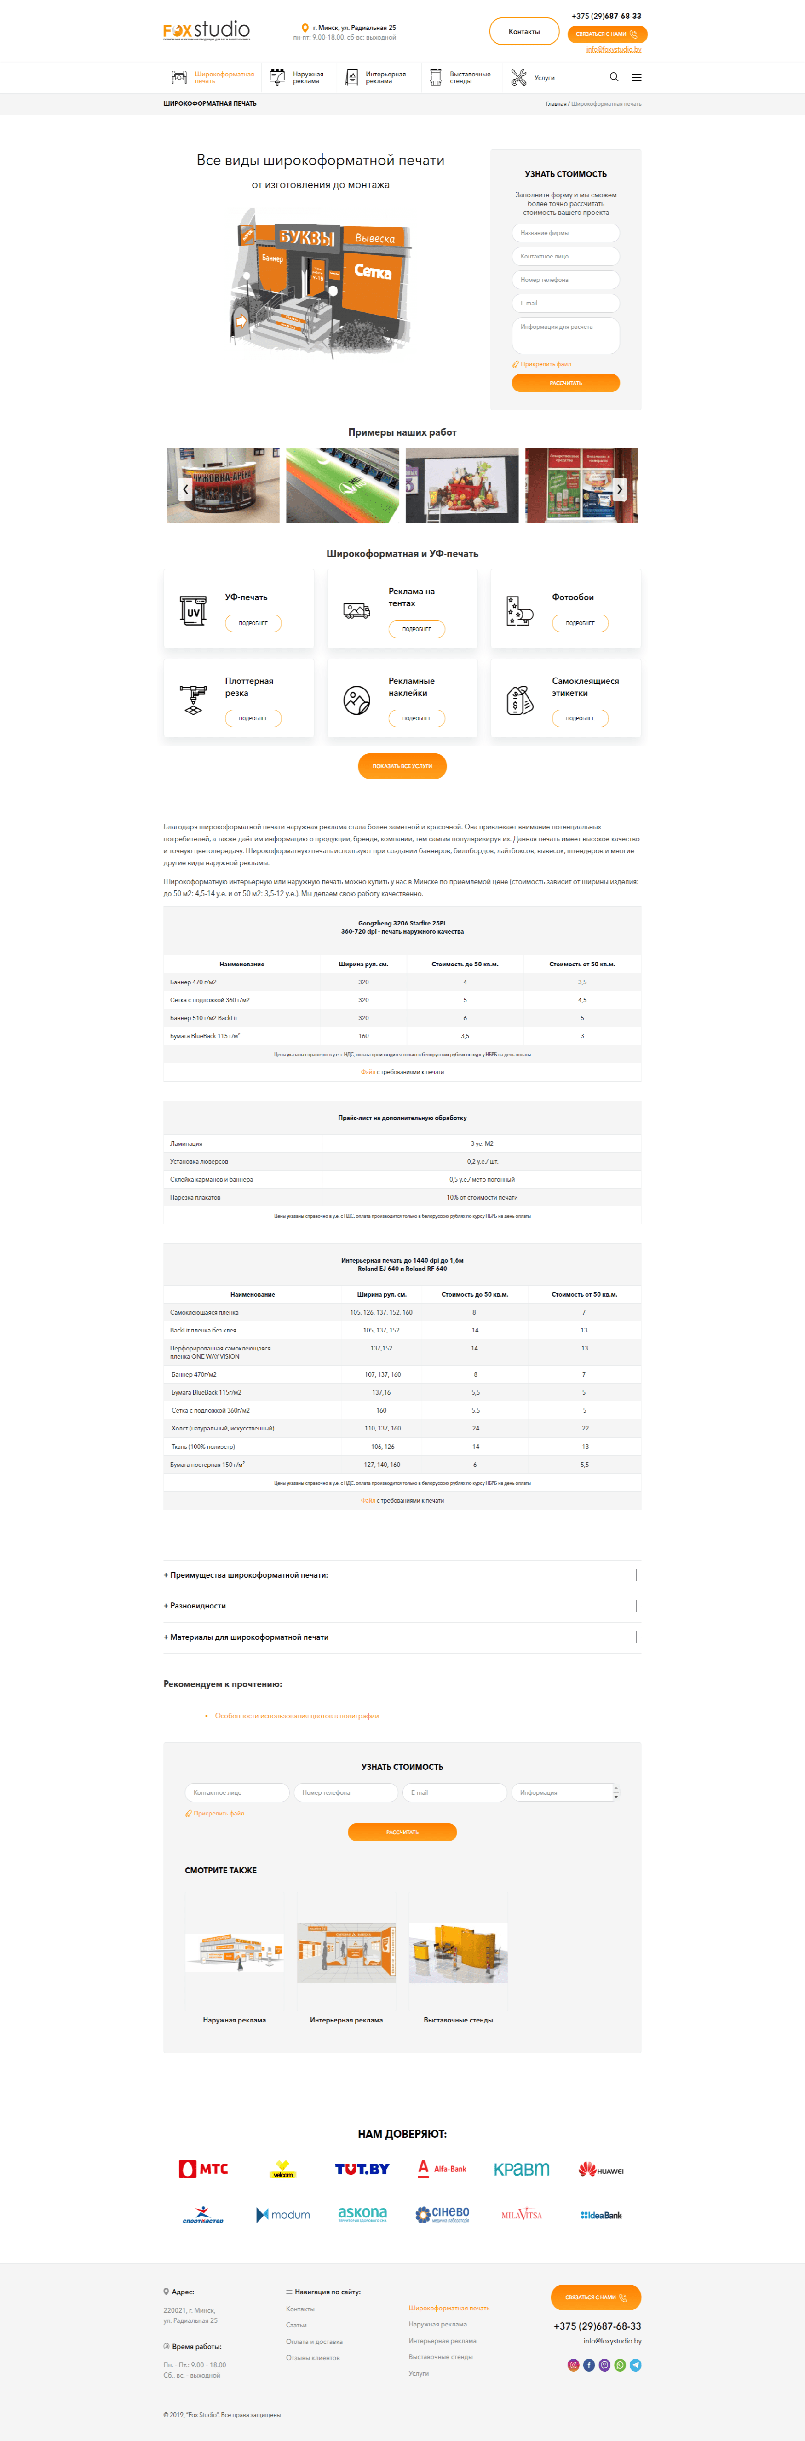Submit sidebar form with 'Рассчитать' button
The image size is (805, 2441).
point(566,383)
